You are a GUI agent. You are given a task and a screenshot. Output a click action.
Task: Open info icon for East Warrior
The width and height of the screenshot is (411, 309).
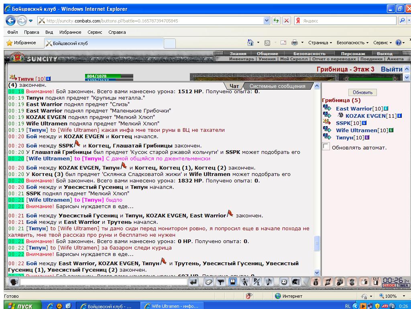386,108
